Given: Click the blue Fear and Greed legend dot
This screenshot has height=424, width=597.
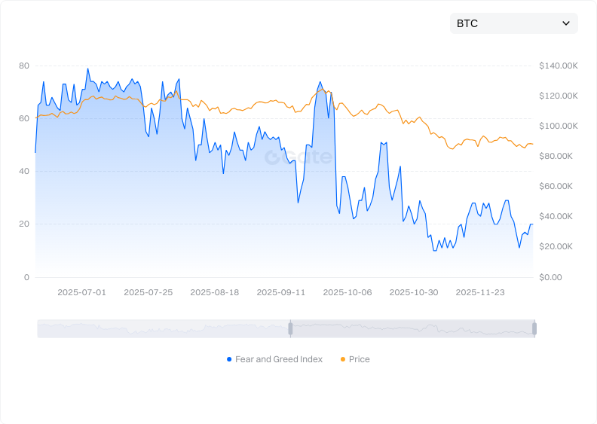Looking at the screenshot, I should click(x=229, y=359).
